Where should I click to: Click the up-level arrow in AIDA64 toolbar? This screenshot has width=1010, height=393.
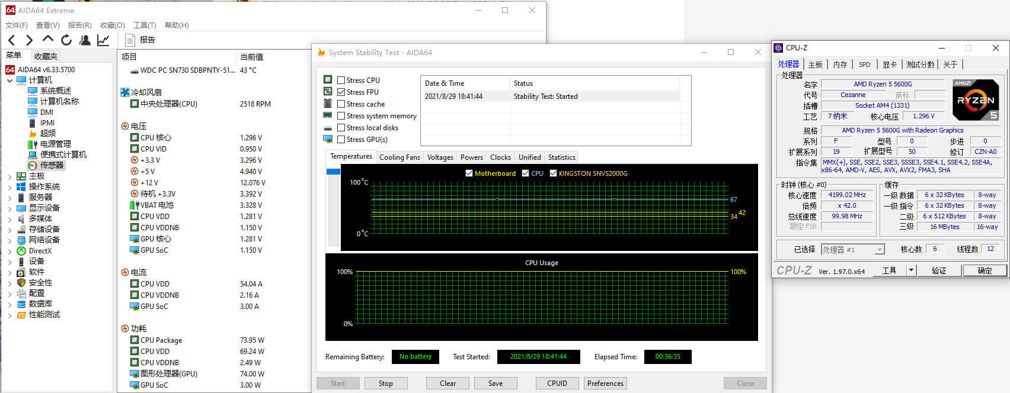(48, 40)
